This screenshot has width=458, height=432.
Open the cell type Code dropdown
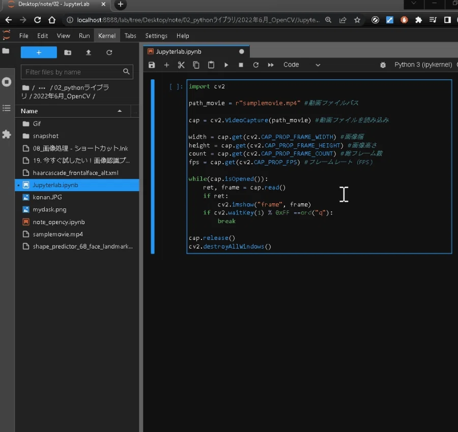(x=301, y=65)
